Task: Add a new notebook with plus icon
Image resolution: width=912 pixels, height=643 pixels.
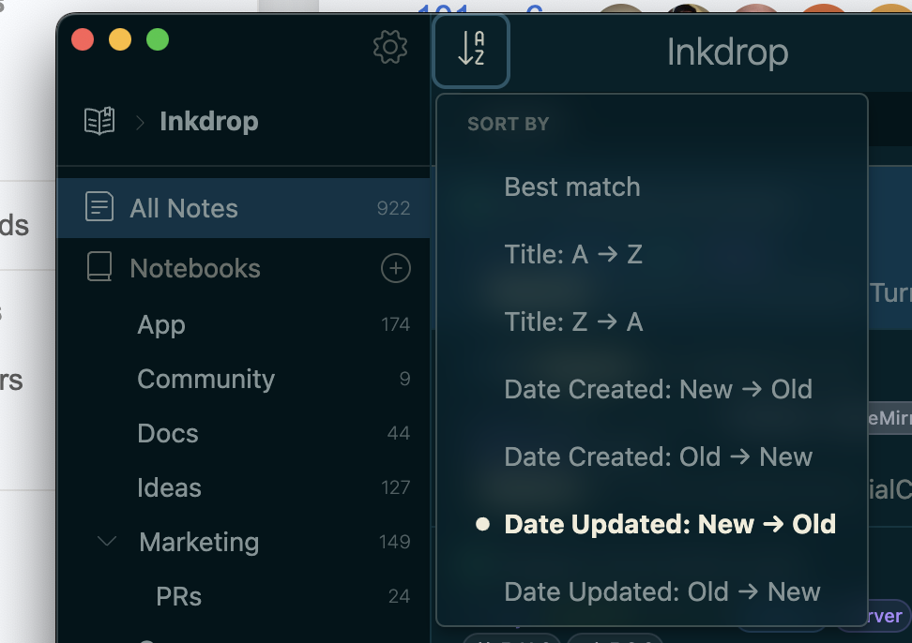Action: coord(396,268)
